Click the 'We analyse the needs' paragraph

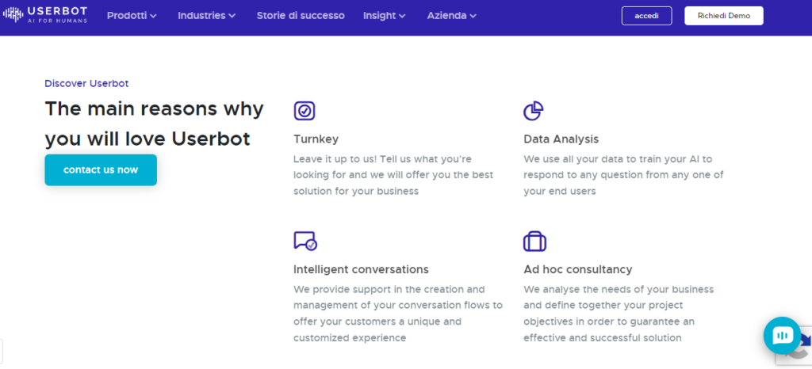(x=619, y=314)
